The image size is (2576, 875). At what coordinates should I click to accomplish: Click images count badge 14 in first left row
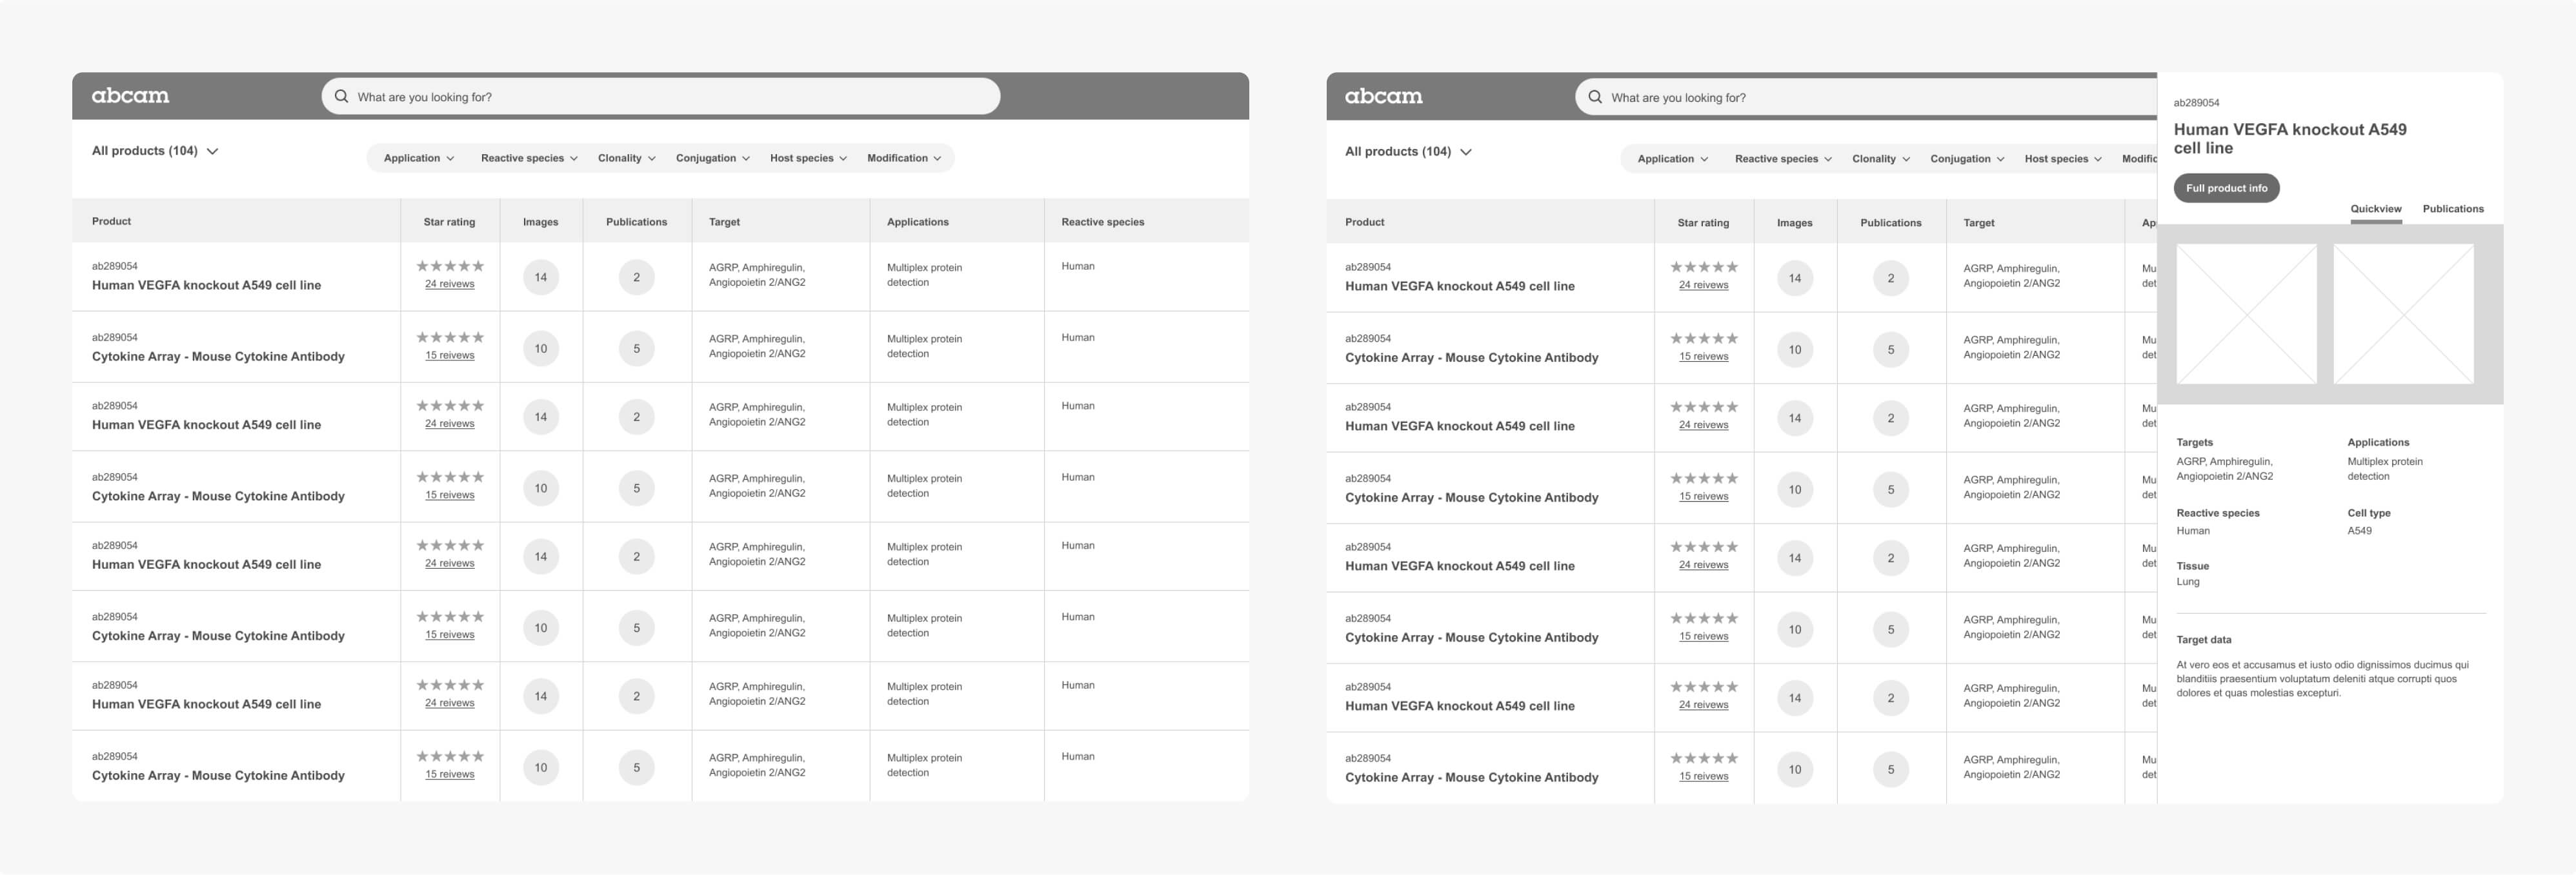coord(541,277)
